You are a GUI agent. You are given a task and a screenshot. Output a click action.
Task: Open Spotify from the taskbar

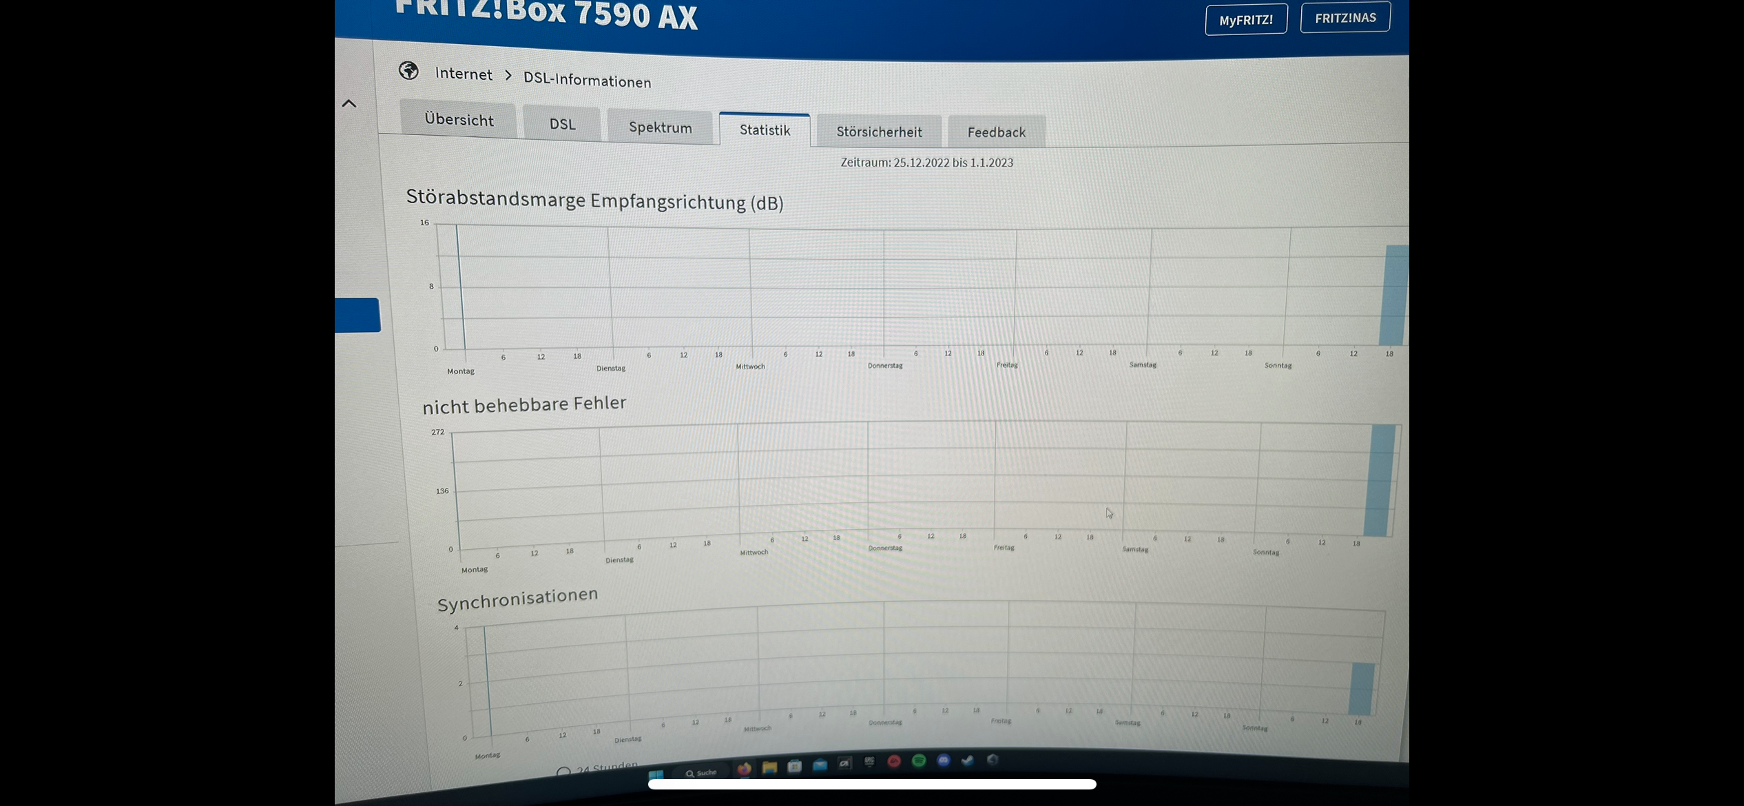919,761
